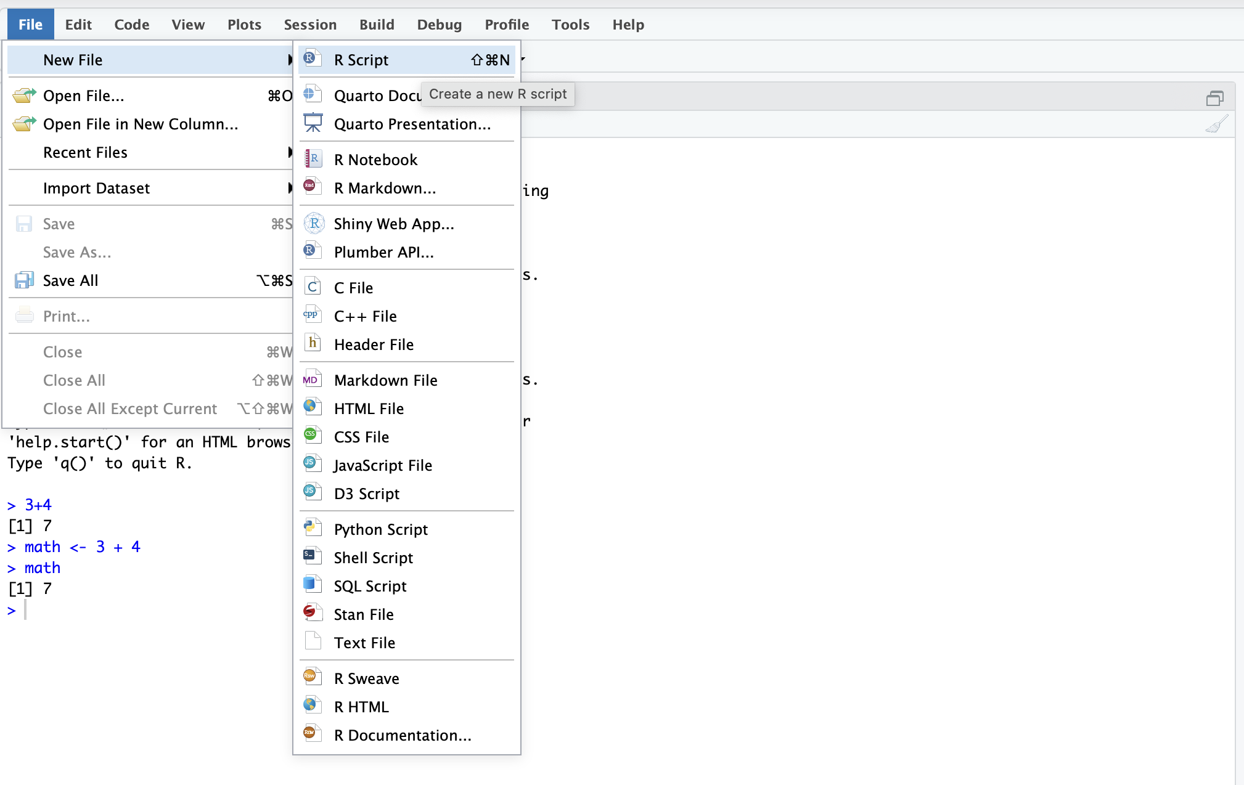This screenshot has width=1244, height=785.
Task: Select Python Script menu entry
Action: tap(407, 529)
